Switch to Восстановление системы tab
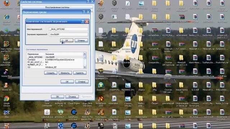This screenshot has height=129, width=230. tap(57, 7)
